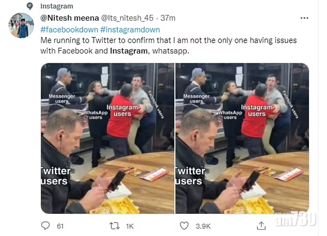Open the Instagram topic label above the tweet
This screenshot has width=327, height=236.
pyautogui.click(x=56, y=6)
